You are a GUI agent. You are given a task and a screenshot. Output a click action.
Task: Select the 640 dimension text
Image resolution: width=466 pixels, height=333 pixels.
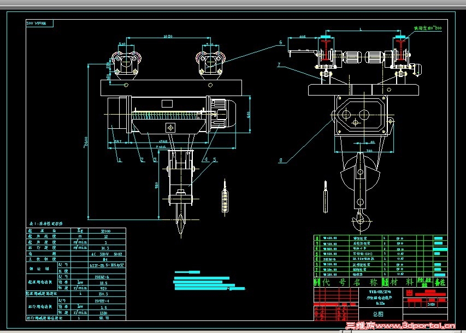249,115
